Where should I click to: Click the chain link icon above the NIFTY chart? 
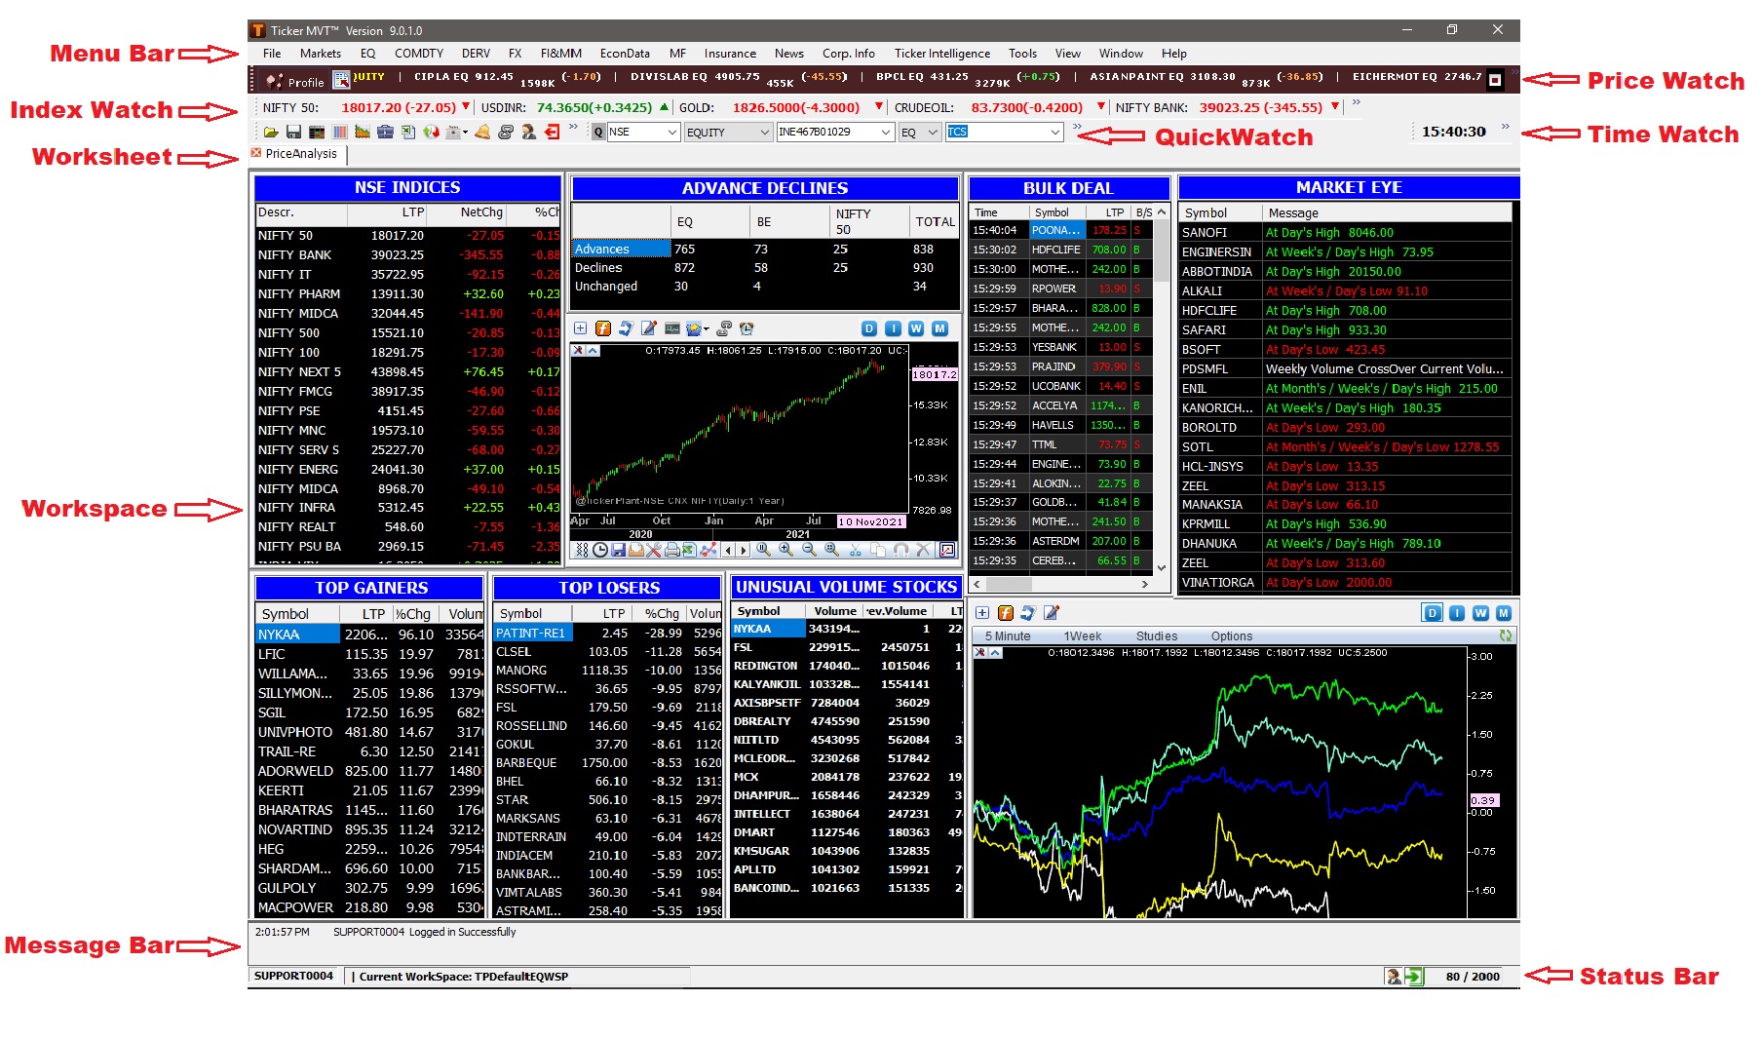[x=723, y=328]
